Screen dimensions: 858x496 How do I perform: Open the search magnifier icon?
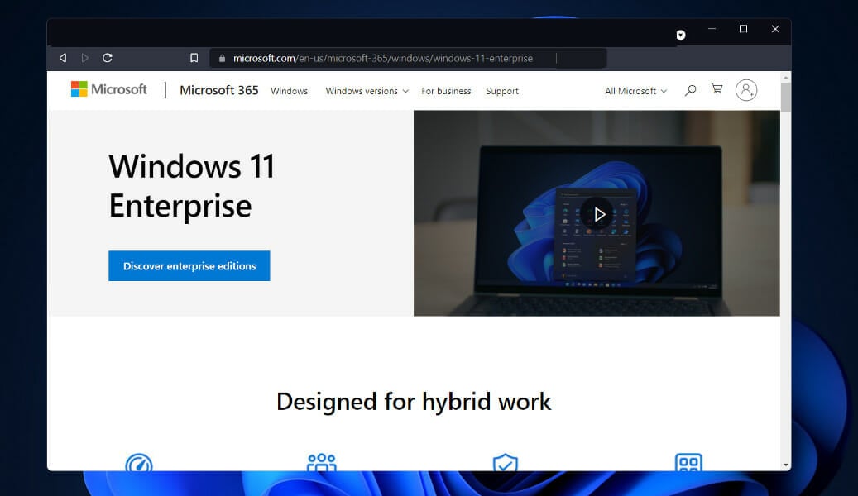click(x=690, y=90)
